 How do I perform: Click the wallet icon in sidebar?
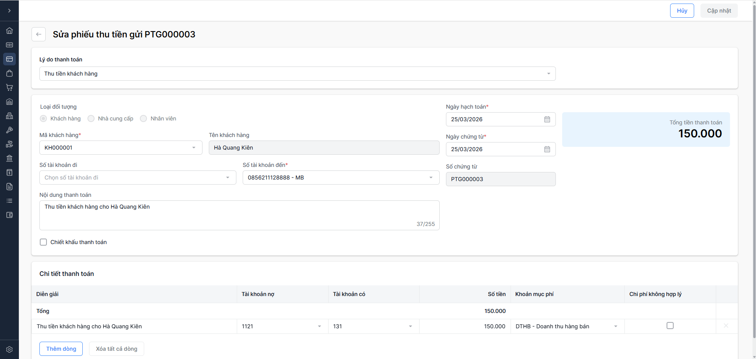[x=9, y=215]
